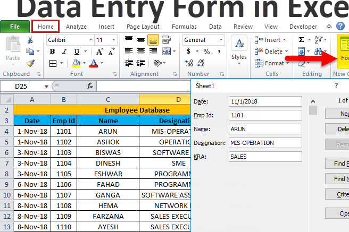Click the Clear eraser icon
This screenshot has height=232, width=349.
click(x=301, y=64)
